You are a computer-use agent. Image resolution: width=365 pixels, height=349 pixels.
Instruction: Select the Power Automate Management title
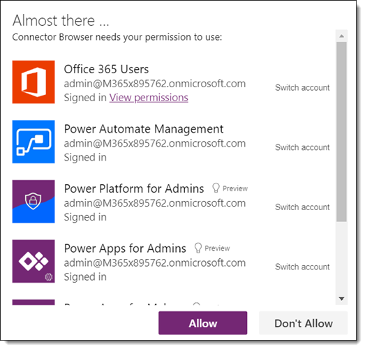tap(144, 129)
